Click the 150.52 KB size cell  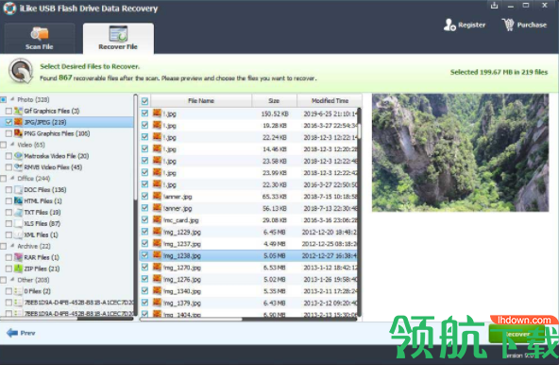[275, 113]
